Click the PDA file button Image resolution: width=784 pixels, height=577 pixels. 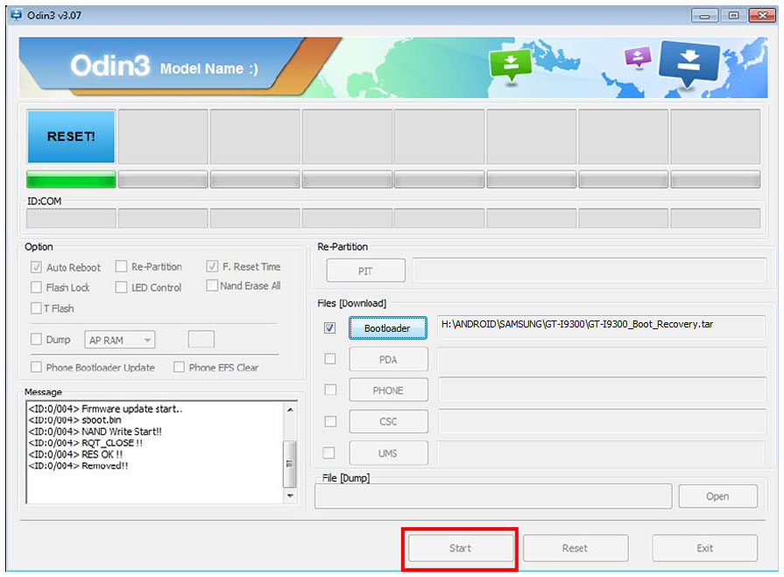click(389, 359)
